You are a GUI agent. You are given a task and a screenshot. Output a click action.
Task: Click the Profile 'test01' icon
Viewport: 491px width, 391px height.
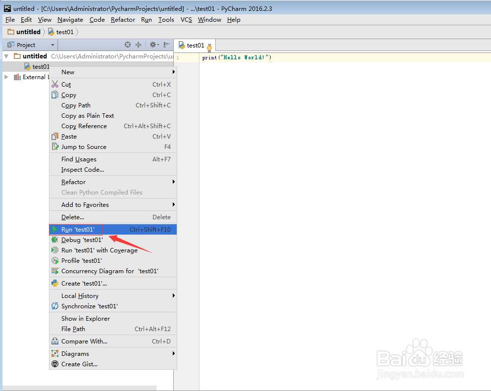click(x=55, y=260)
